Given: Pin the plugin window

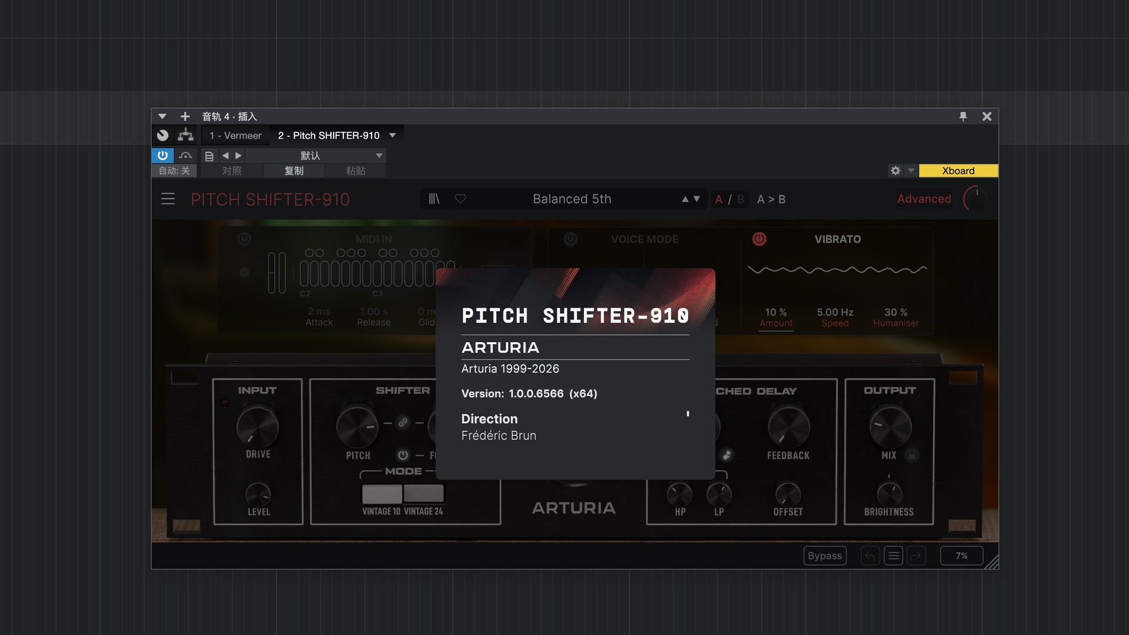Looking at the screenshot, I should coord(963,116).
